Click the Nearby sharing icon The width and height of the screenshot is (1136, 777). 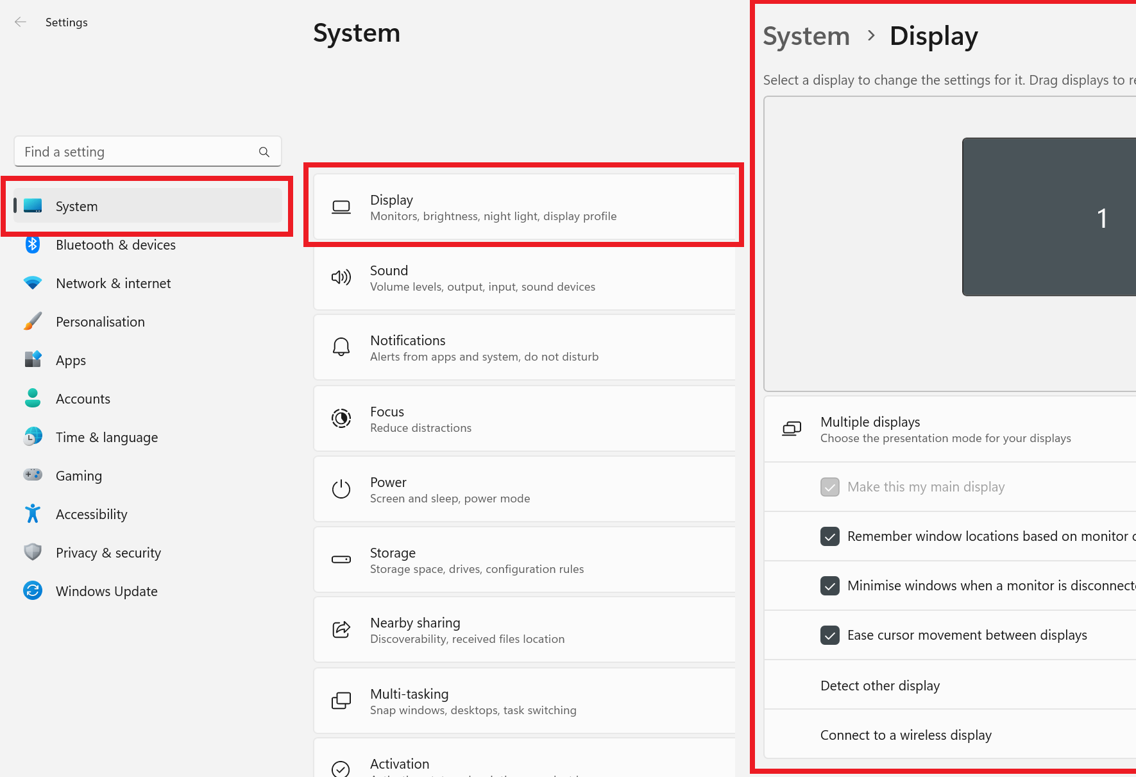[x=341, y=629]
